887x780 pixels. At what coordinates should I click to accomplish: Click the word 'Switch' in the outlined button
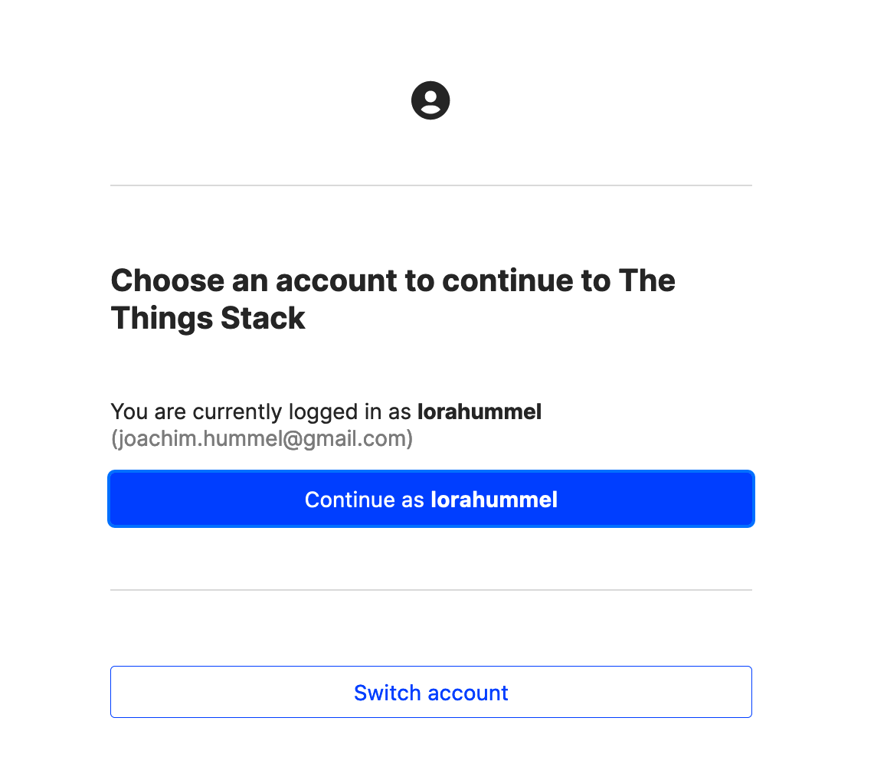pyautogui.click(x=388, y=693)
